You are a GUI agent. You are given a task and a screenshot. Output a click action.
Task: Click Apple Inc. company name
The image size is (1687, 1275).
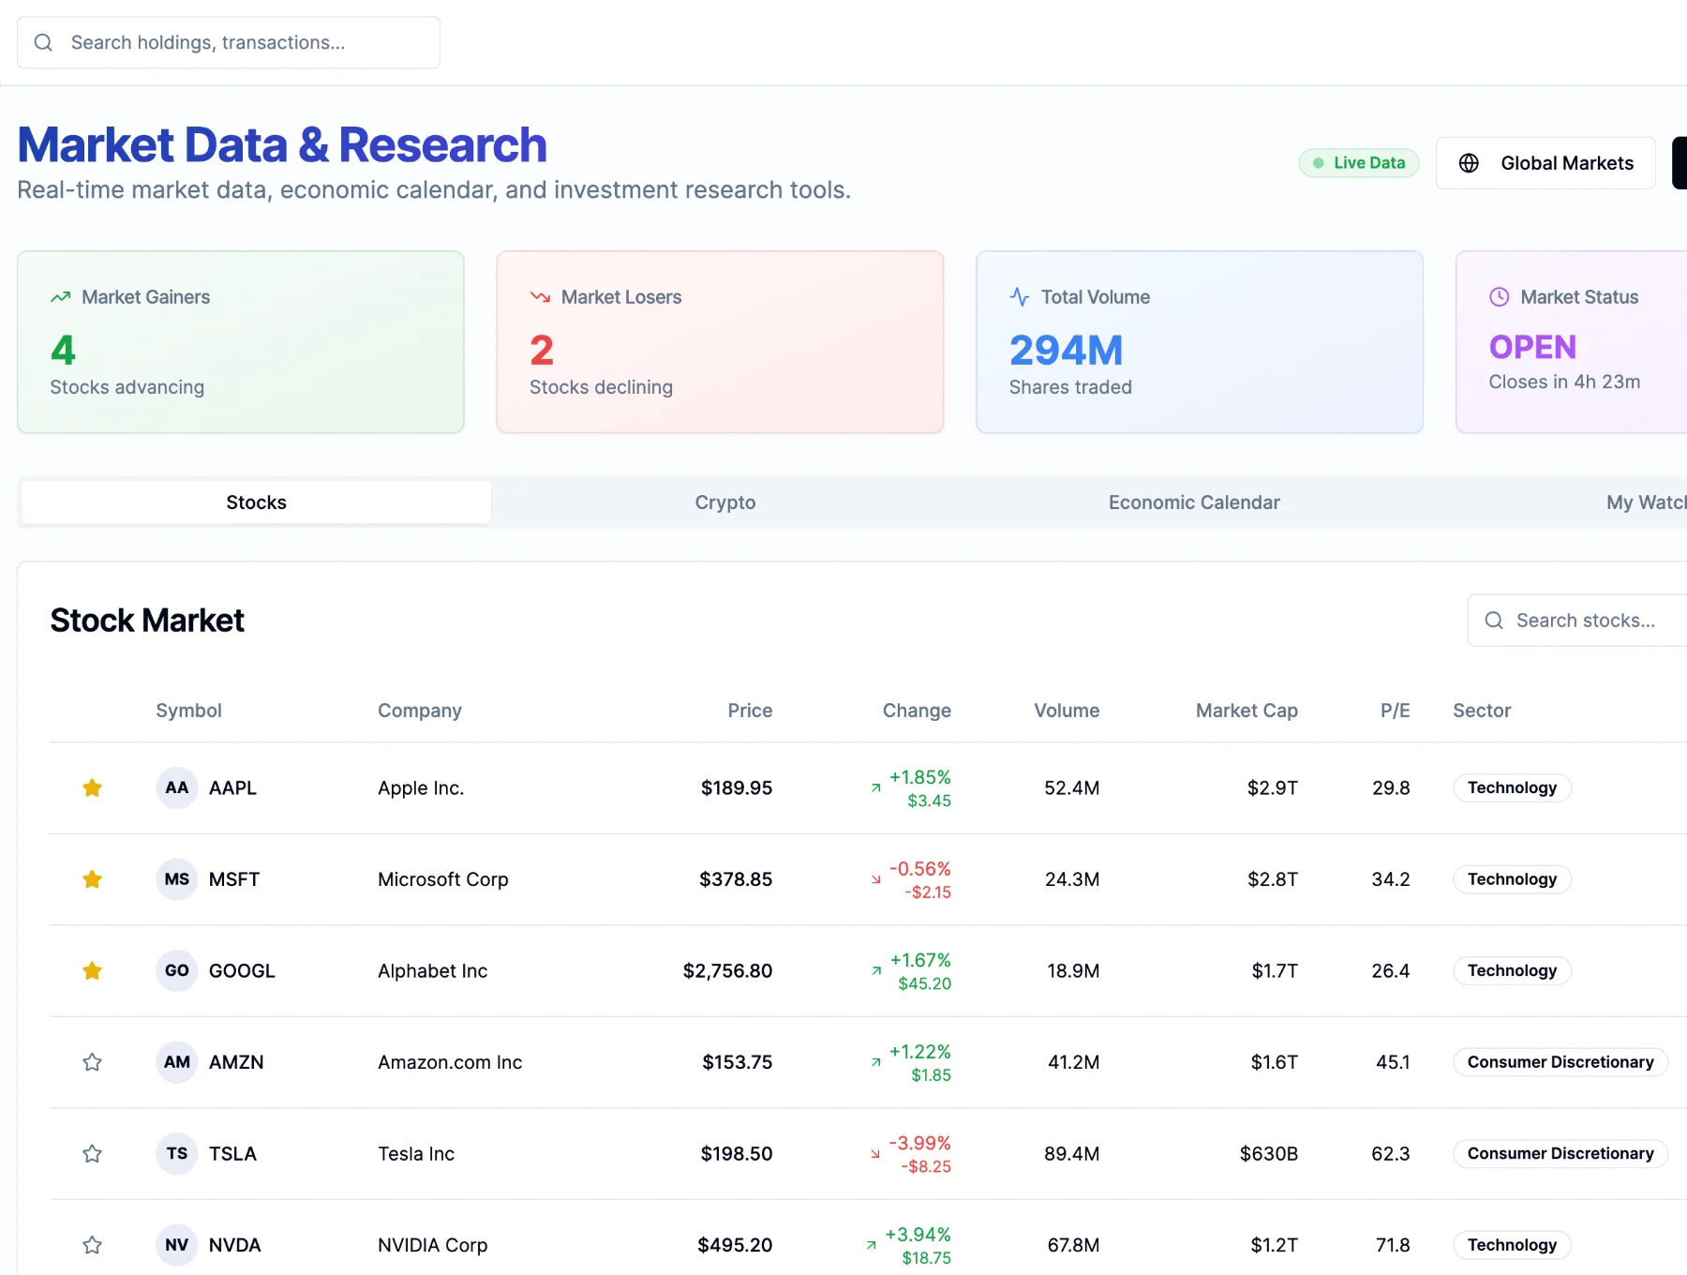[421, 788]
